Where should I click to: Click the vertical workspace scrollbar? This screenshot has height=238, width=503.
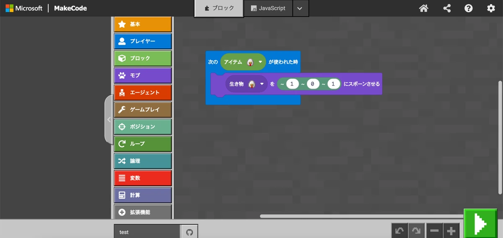(500, 138)
